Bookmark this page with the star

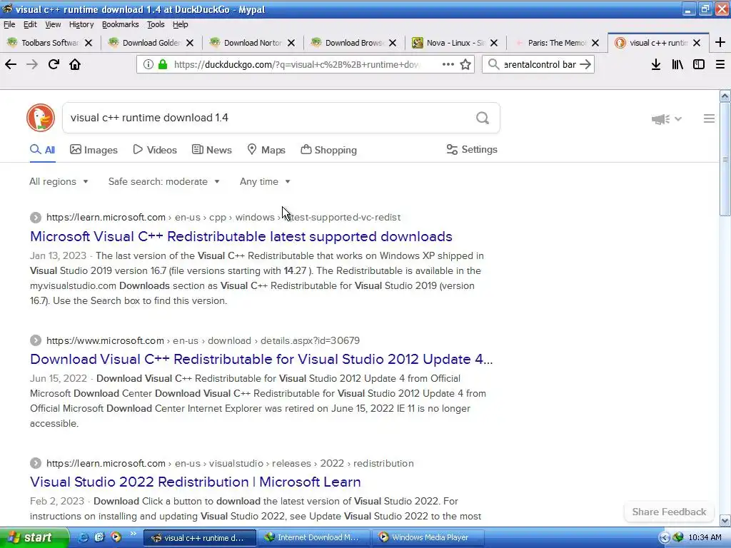(465, 64)
